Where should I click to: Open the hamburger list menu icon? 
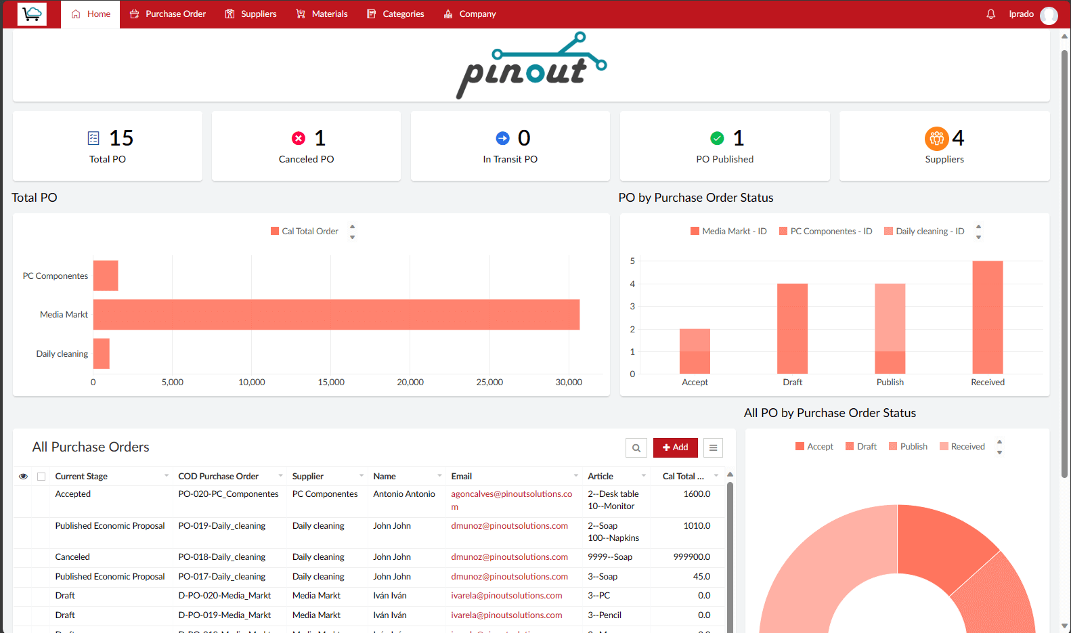713,448
